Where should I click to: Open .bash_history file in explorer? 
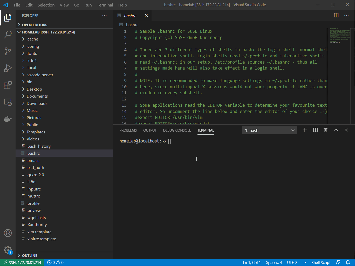coord(64,146)
